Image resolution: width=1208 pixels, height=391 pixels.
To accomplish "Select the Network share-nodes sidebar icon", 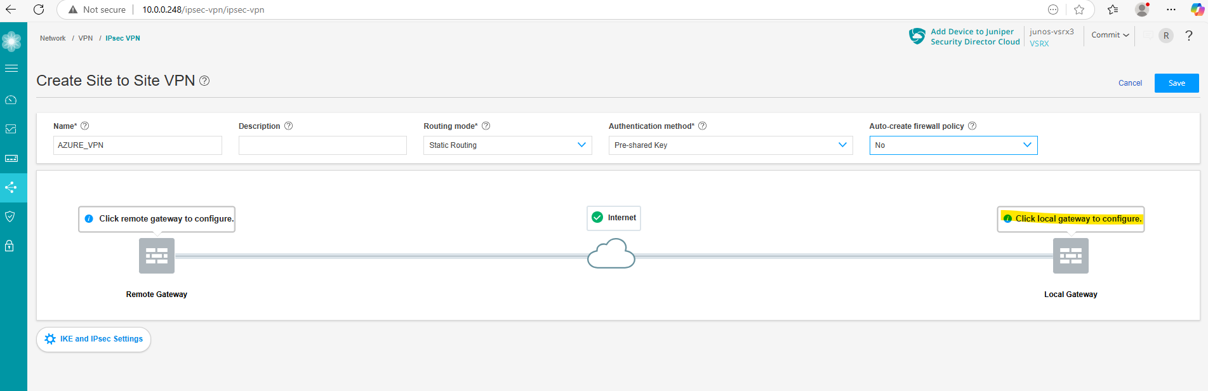I will coord(11,187).
